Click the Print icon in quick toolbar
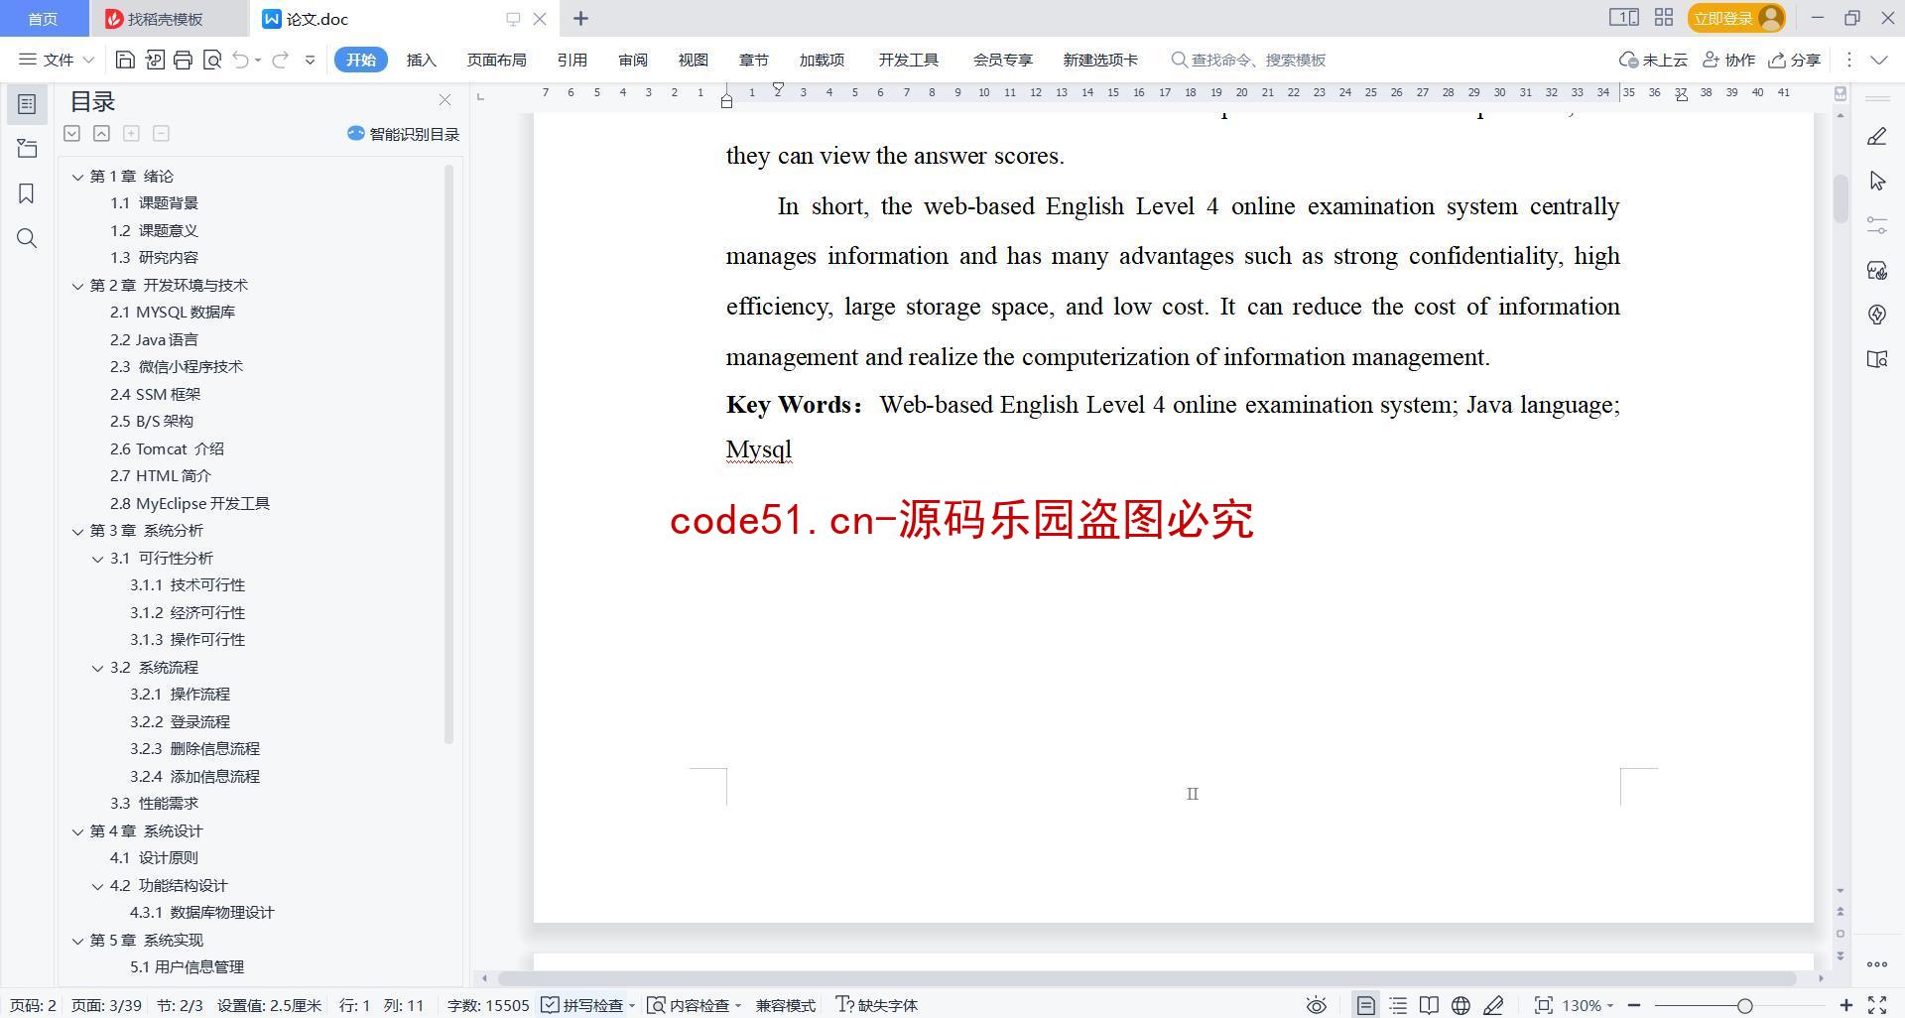Screen dimensions: 1905x1018 pyautogui.click(x=183, y=60)
